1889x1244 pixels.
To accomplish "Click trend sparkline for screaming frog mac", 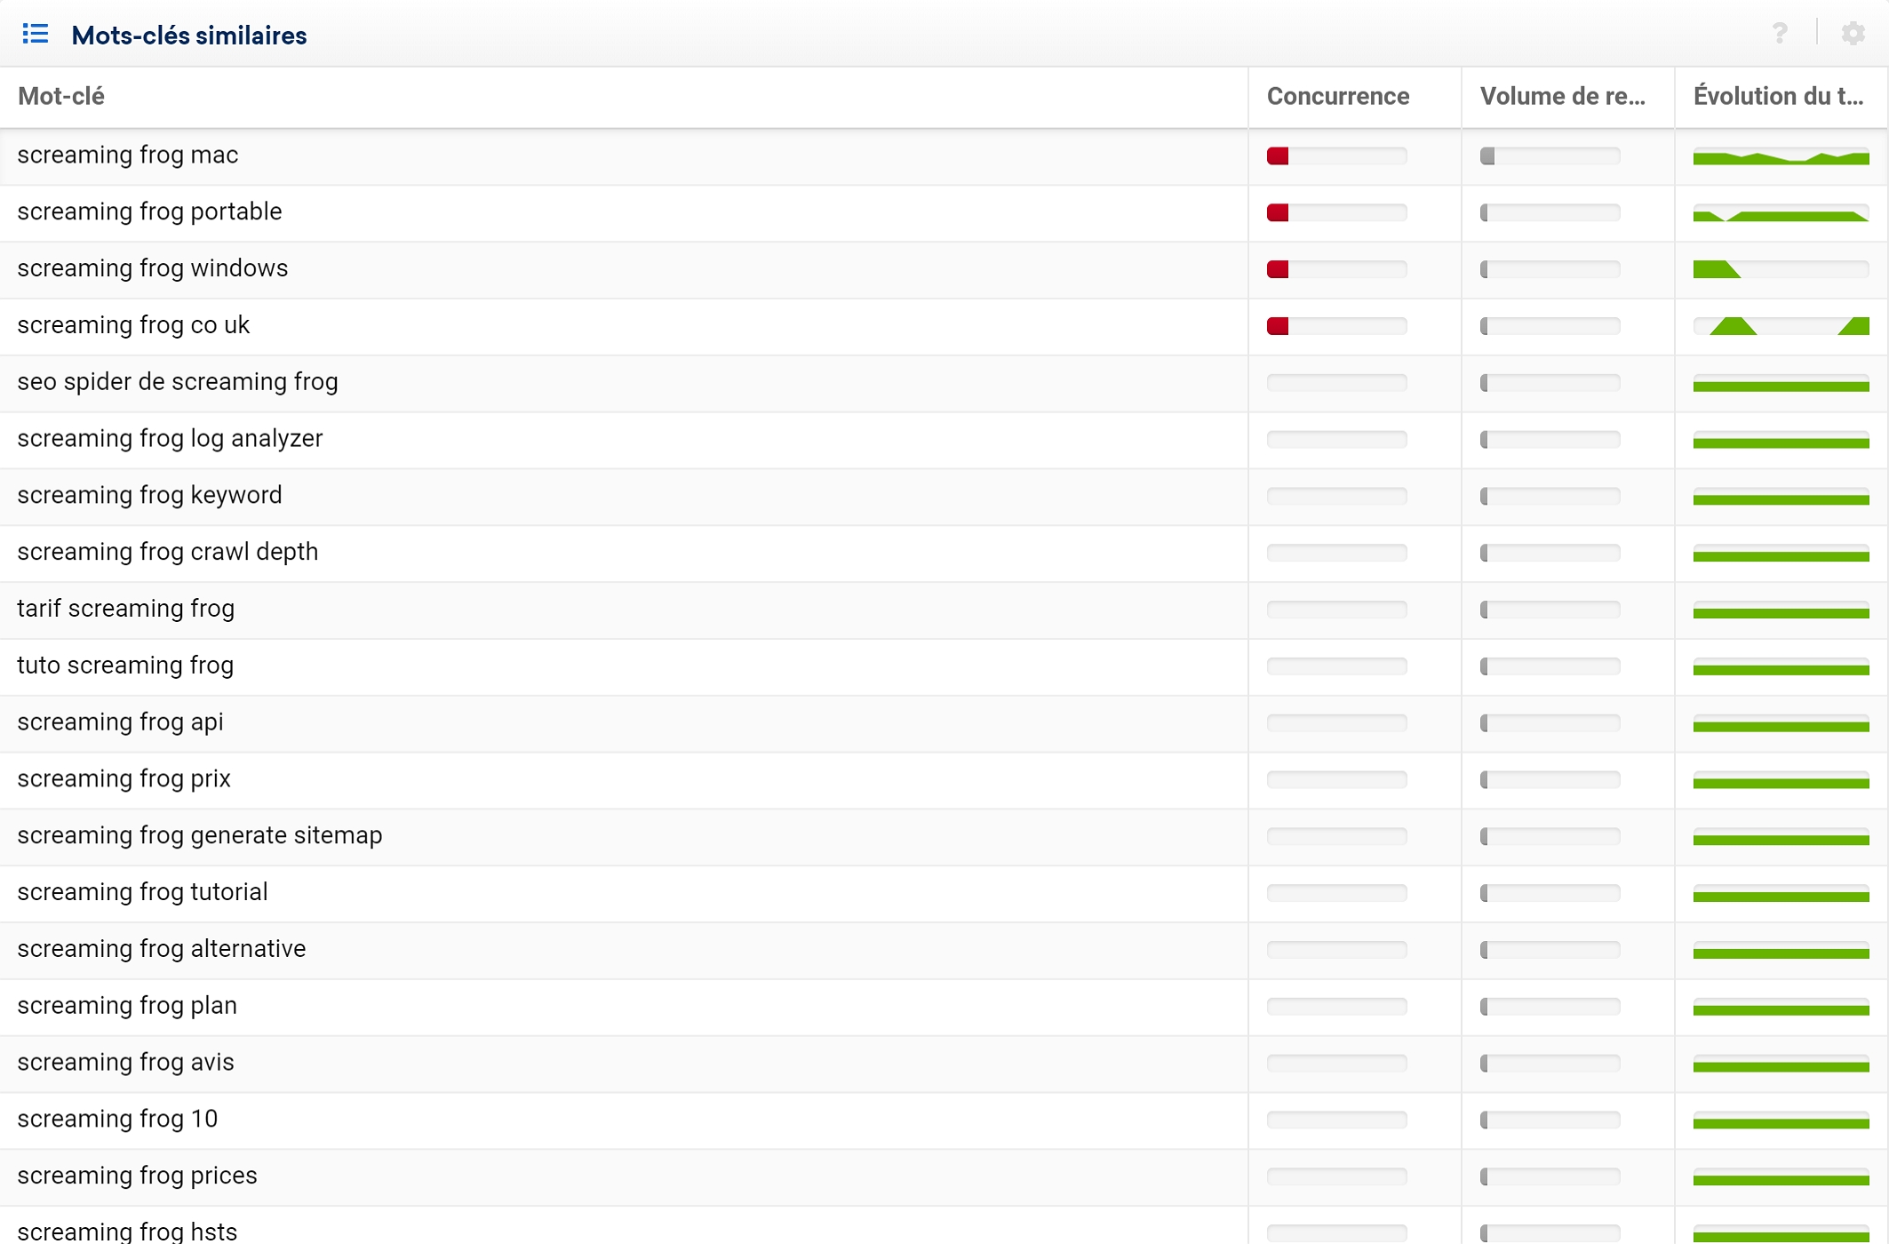I will [1781, 156].
